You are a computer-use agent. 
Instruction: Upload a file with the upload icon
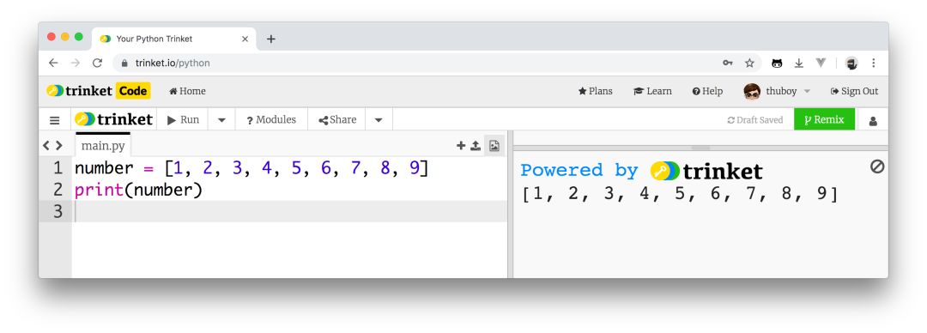click(x=476, y=146)
